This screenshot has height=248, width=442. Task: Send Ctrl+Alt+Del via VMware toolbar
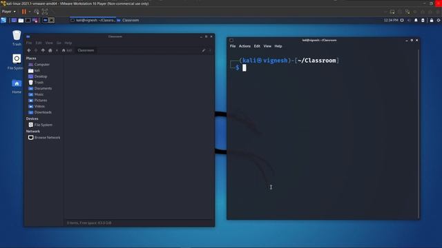[37, 12]
